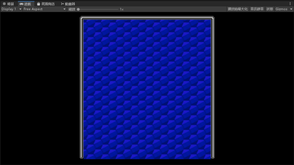Switch to the 場景 tab
Viewport: 294px width, 165px height.
point(10,4)
